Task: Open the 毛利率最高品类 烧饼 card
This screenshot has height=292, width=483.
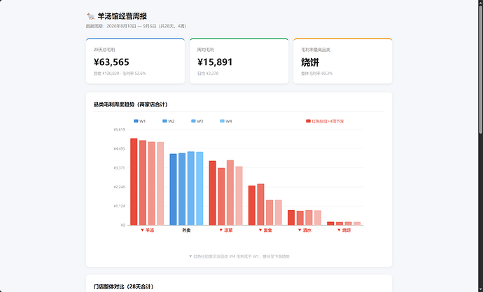Action: [343, 61]
